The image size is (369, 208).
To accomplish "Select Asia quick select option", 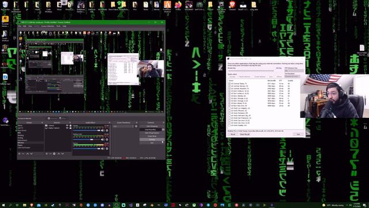I will [271, 77].
